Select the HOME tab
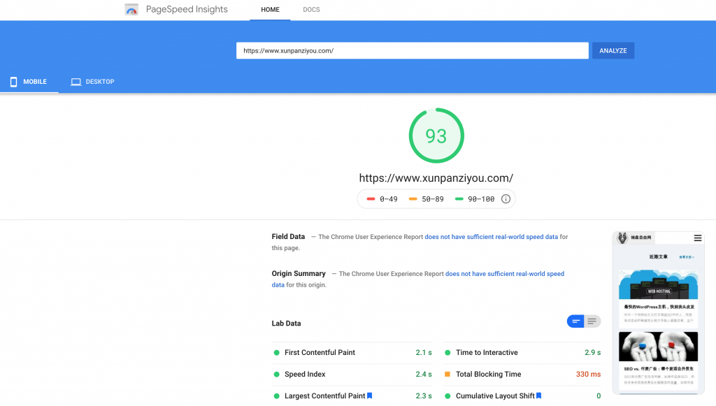 [270, 10]
